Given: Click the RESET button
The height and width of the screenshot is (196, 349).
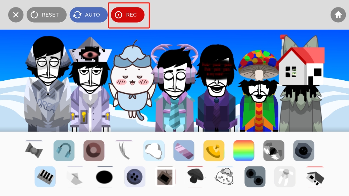Looking at the screenshot, I should 46,15.
